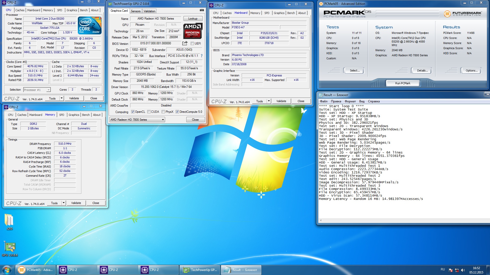Open the x265 folder on desktop
Image resolution: width=490 pixels, height=275 pixels.
[x=9, y=222]
